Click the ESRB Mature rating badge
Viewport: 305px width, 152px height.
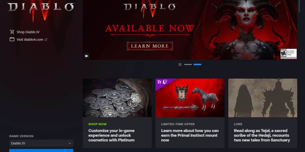[288, 54]
